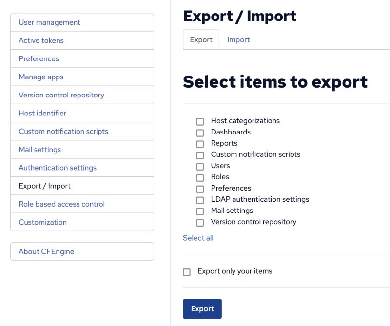Enable the Export only your items option
390x326 pixels.
(186, 271)
